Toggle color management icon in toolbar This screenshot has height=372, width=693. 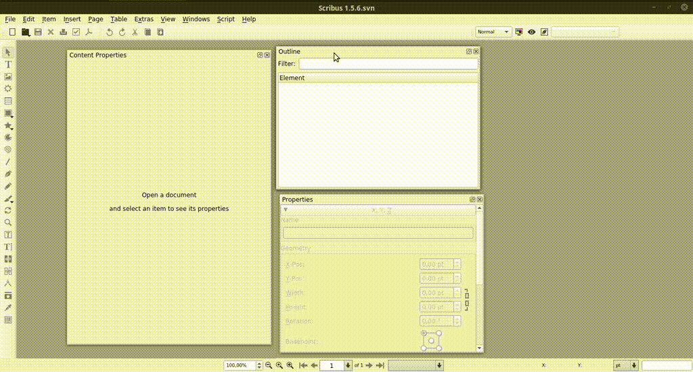pos(519,32)
